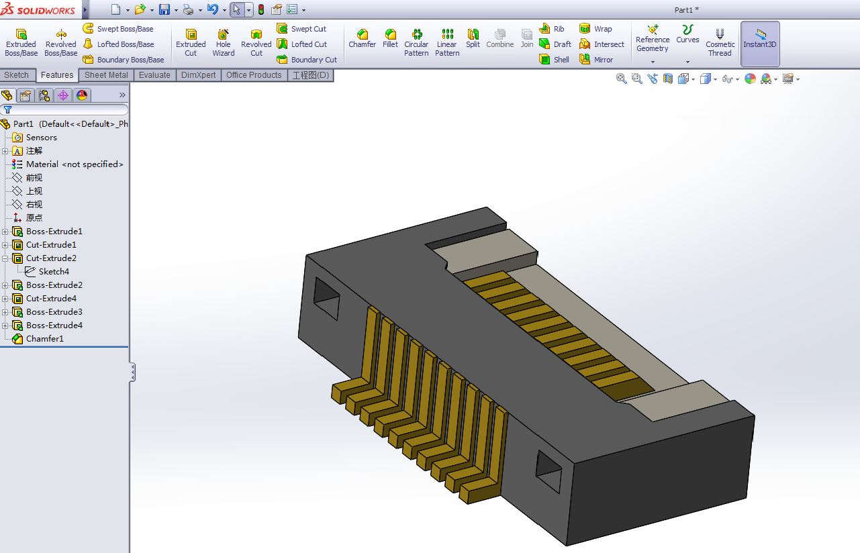The image size is (860, 553).
Task: Open the Curves dropdown
Action: (x=687, y=62)
